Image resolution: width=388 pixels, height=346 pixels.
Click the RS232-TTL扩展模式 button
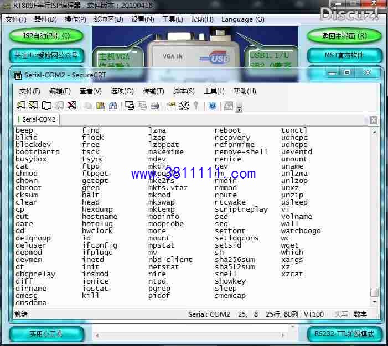point(344,334)
